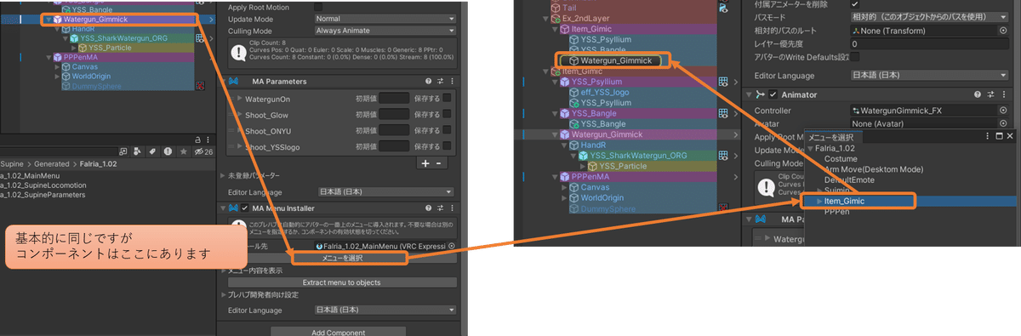Add a parameter with plus button

pos(425,162)
